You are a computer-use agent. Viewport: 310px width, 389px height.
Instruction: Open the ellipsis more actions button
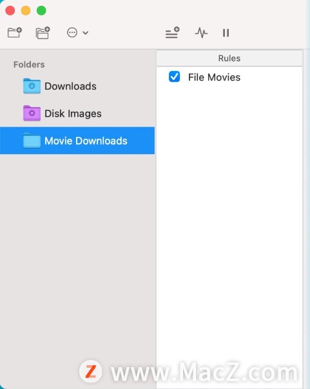click(72, 32)
